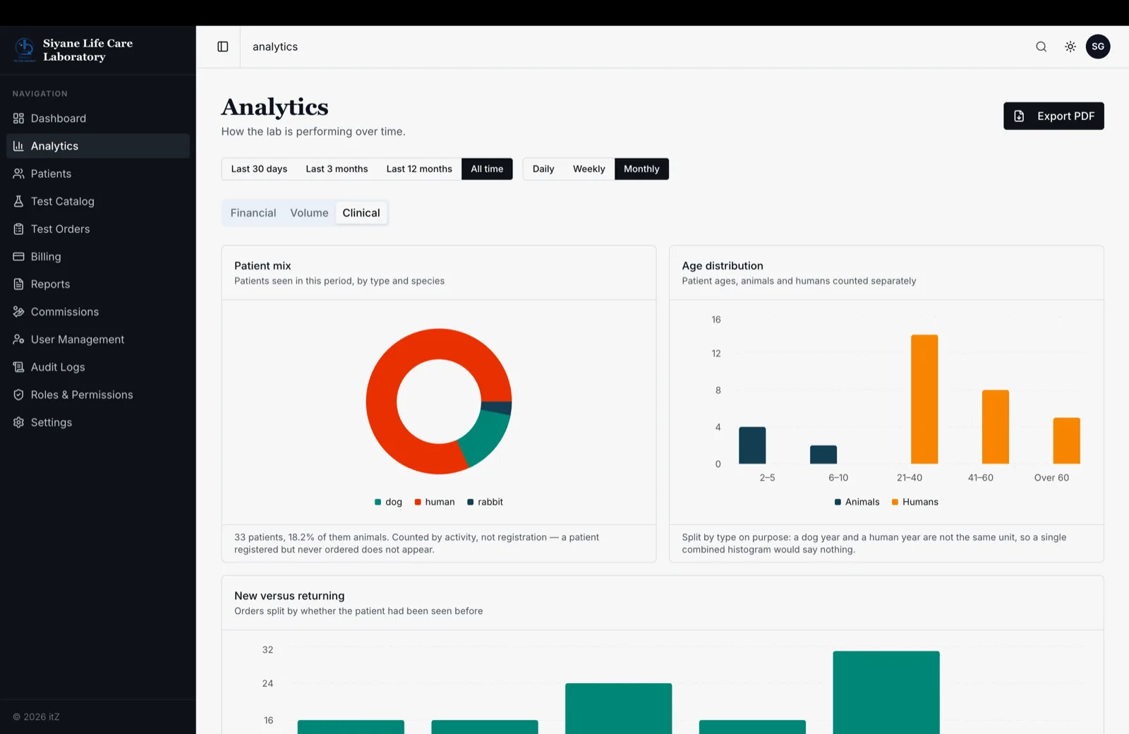This screenshot has width=1129, height=734.
Task: Click the Test Catalog flask icon
Action: point(19,201)
